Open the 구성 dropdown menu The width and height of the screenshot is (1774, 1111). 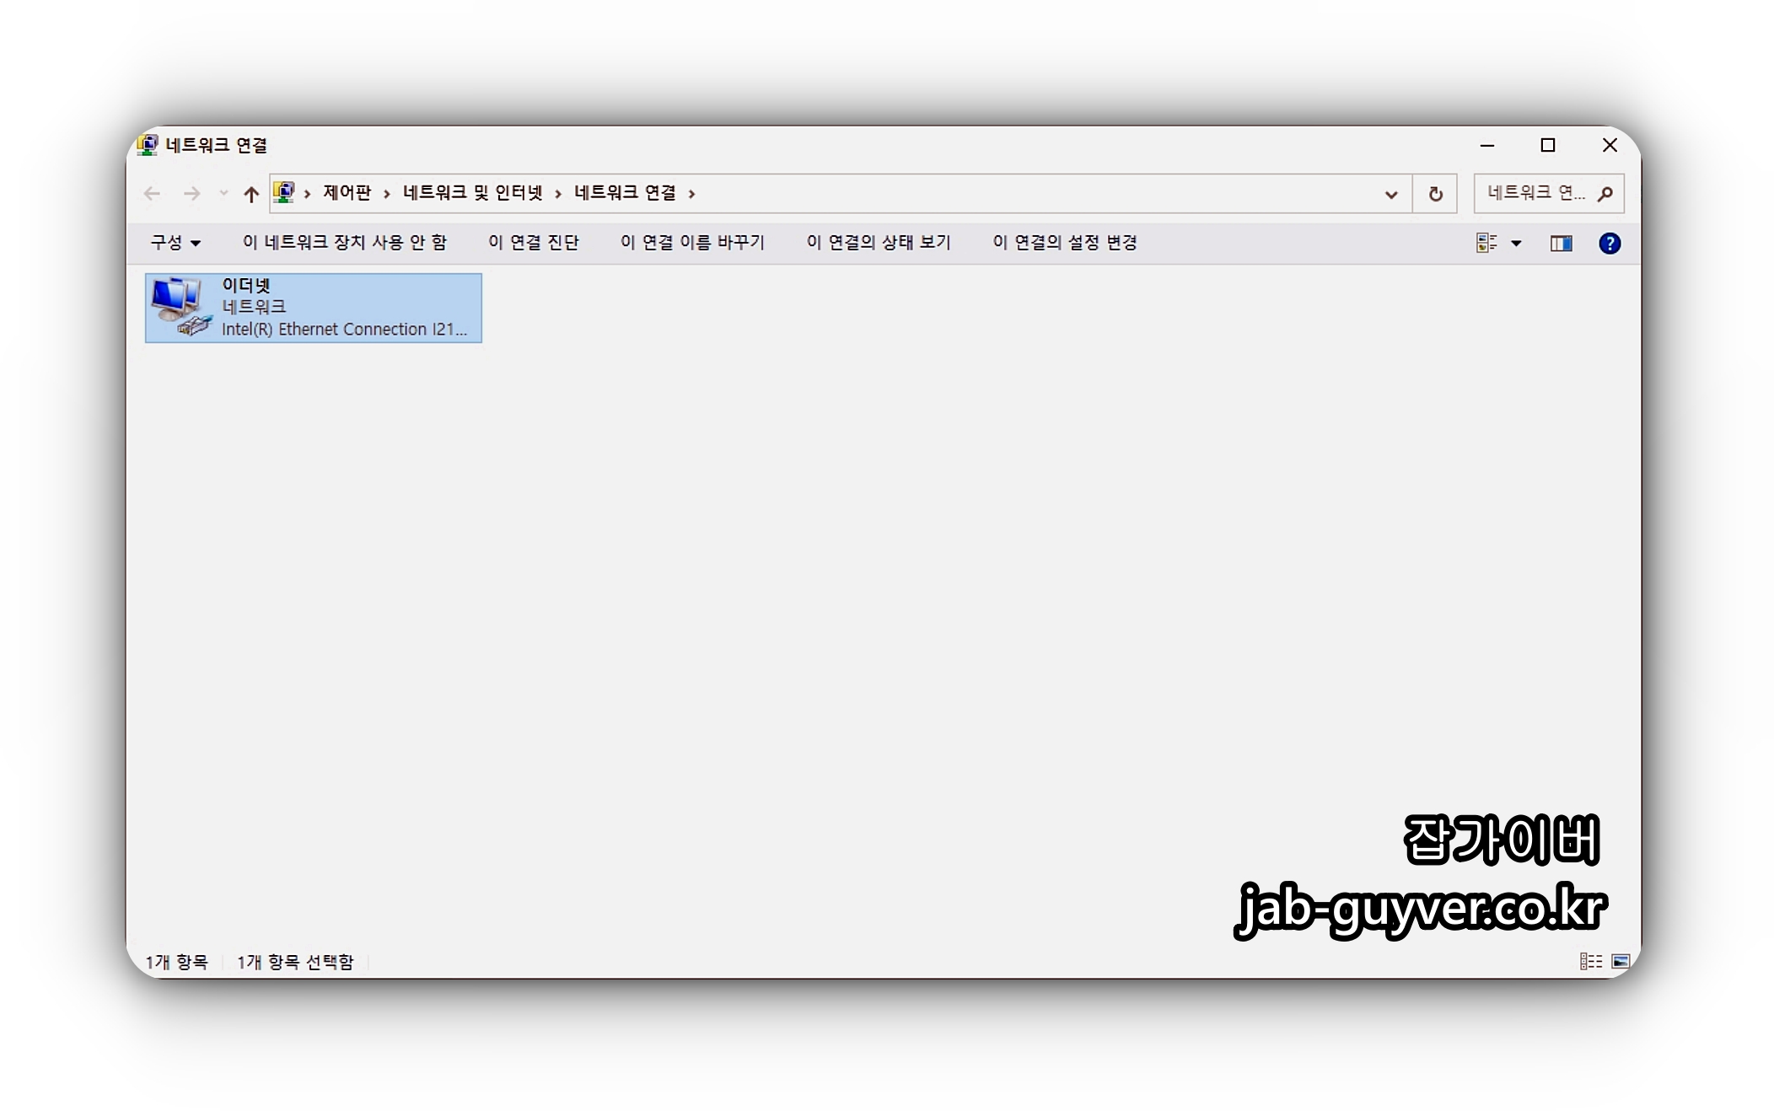(175, 243)
